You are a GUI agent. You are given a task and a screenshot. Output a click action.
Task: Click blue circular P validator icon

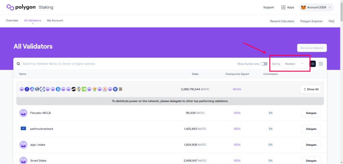pyautogui.click(x=58, y=89)
